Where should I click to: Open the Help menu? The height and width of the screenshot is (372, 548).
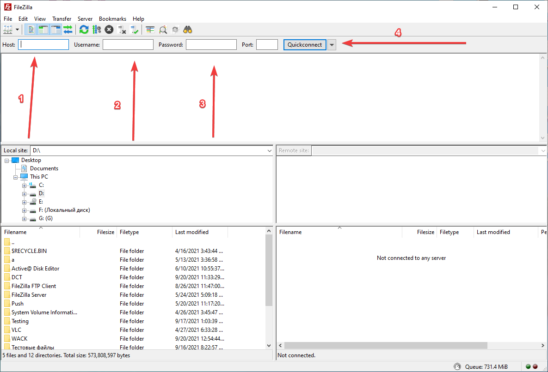pos(138,19)
